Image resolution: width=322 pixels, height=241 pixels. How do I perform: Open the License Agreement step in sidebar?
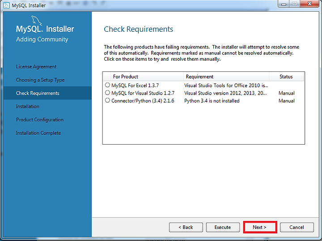pyautogui.click(x=36, y=67)
